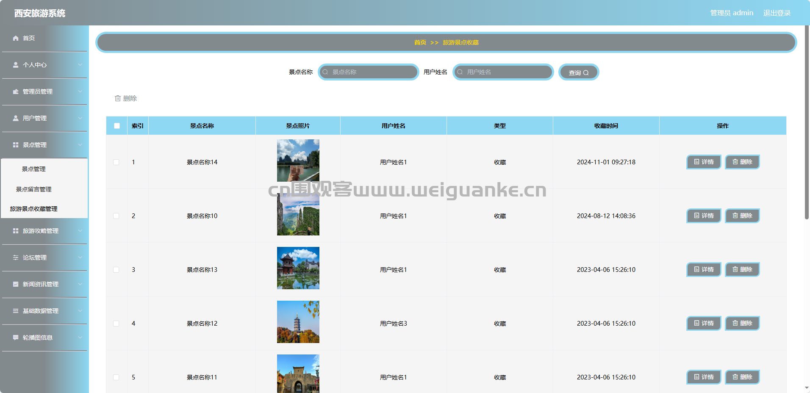The height and width of the screenshot is (393, 810).
Task: Check the checkbox for row 景点名称14
Action: tap(116, 162)
